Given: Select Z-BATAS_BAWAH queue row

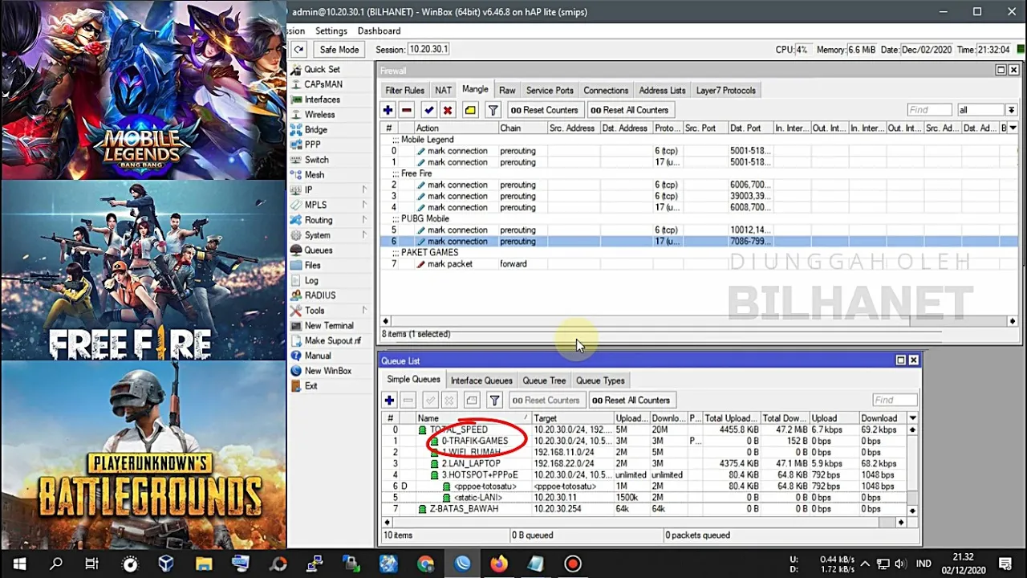Looking at the screenshot, I should pos(644,508).
